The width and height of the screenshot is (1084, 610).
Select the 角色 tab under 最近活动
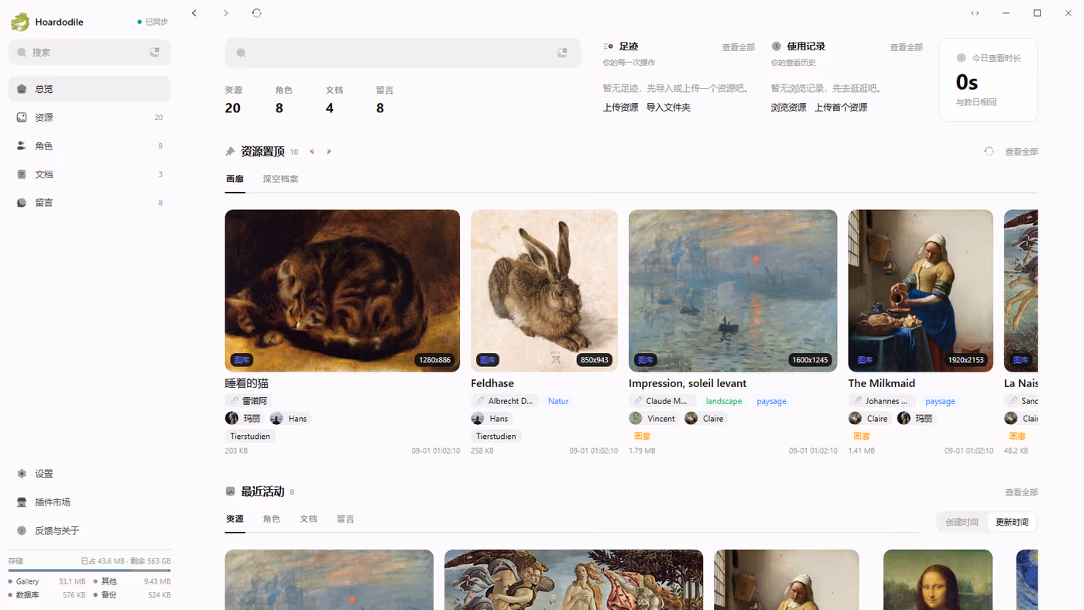[272, 519]
